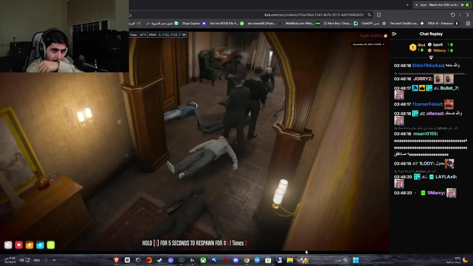Screen dimensions: 473x266
Task: Open Discord from taskbar
Action: pos(236,260)
